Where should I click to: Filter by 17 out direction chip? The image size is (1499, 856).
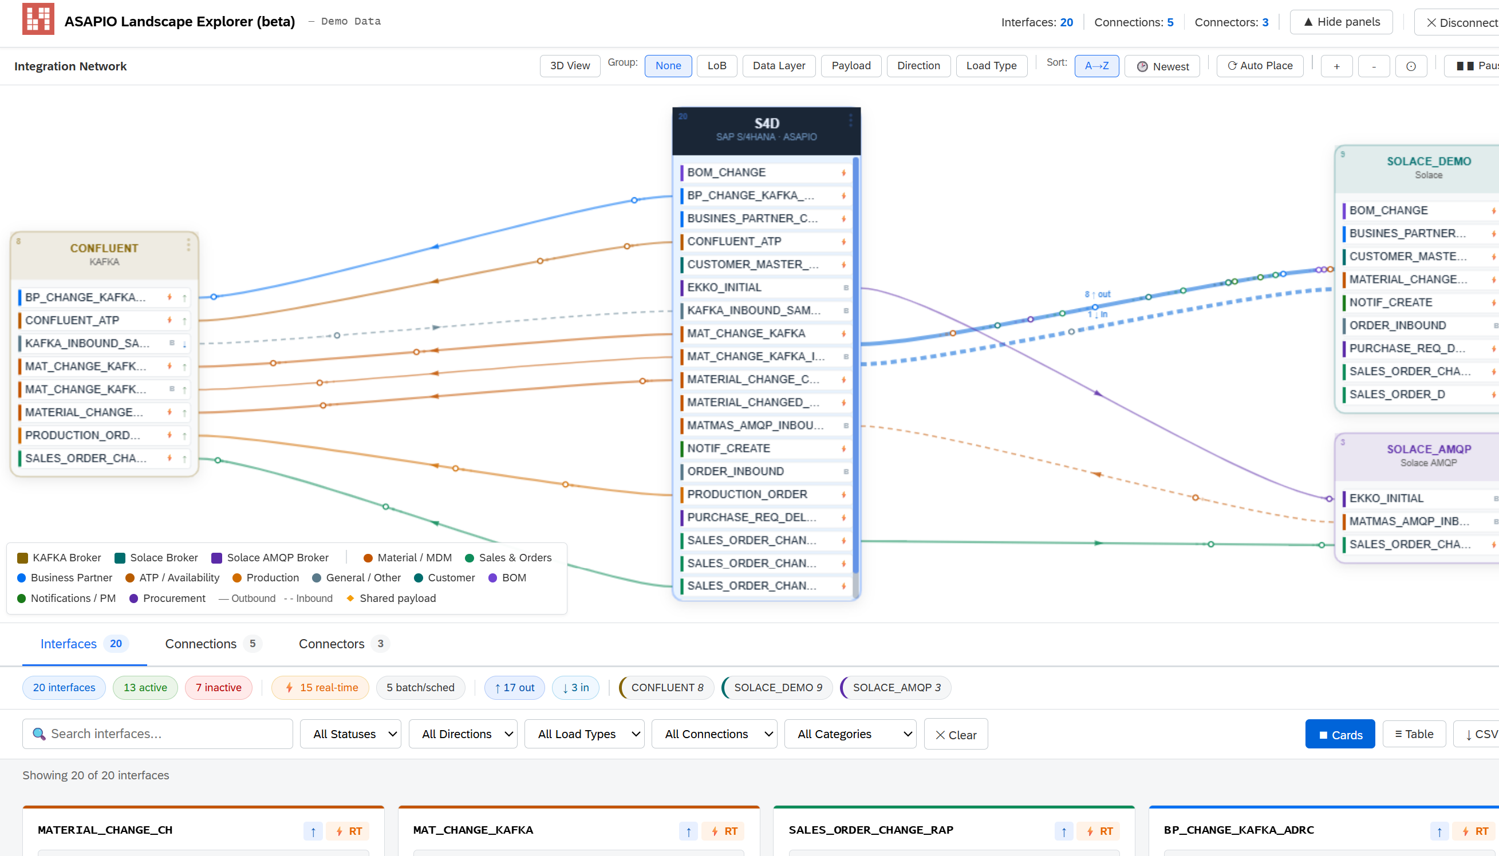click(x=514, y=687)
